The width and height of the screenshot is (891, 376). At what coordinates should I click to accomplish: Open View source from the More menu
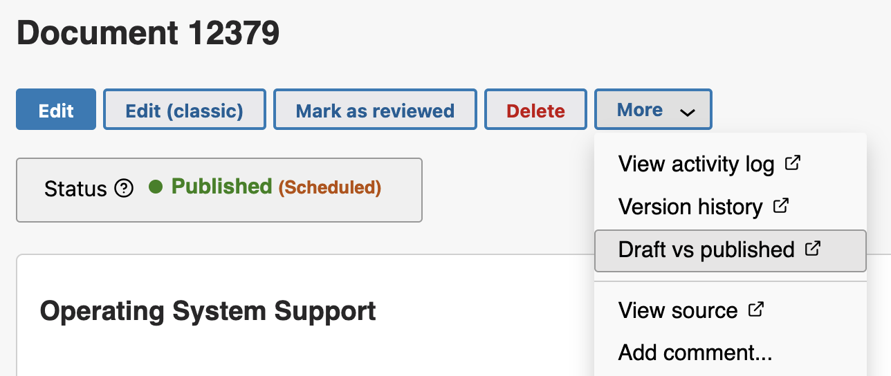tap(677, 310)
